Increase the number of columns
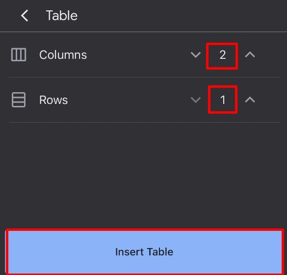This screenshot has height=275, width=287. point(250,54)
